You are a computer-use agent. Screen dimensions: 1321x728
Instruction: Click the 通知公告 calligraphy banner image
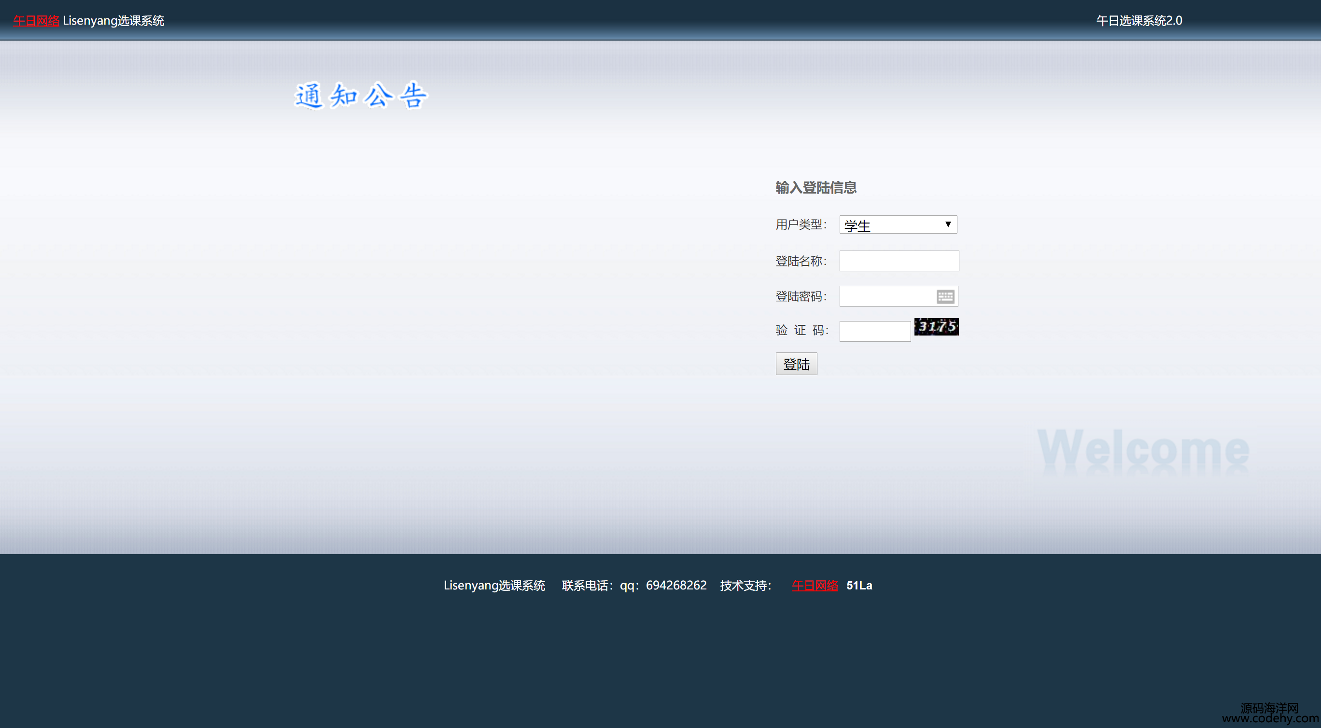tap(361, 96)
